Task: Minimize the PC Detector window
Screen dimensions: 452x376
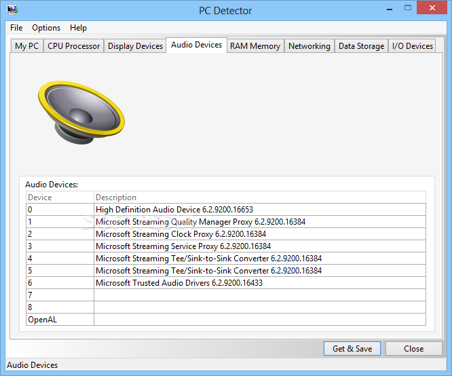Action: pos(390,10)
